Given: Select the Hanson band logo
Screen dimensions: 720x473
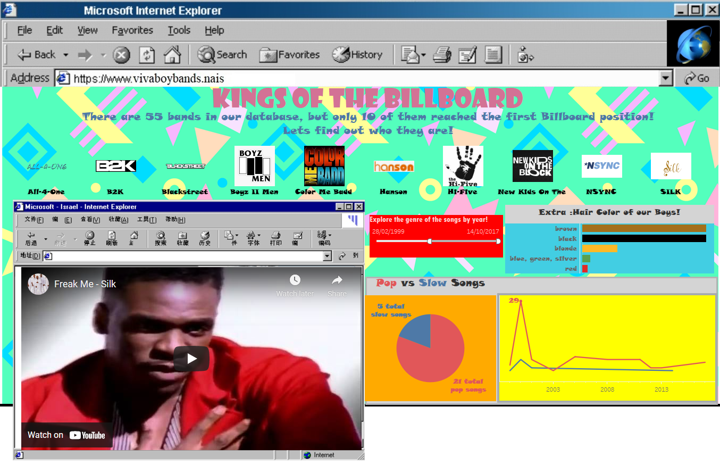Looking at the screenshot, I should (394, 167).
